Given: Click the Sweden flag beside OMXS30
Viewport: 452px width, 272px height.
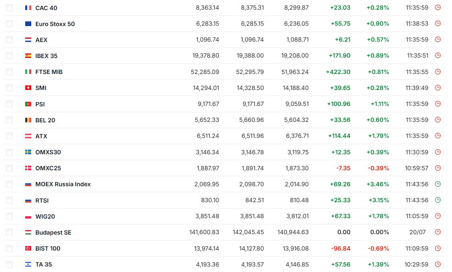Looking at the screenshot, I should [x=28, y=152].
